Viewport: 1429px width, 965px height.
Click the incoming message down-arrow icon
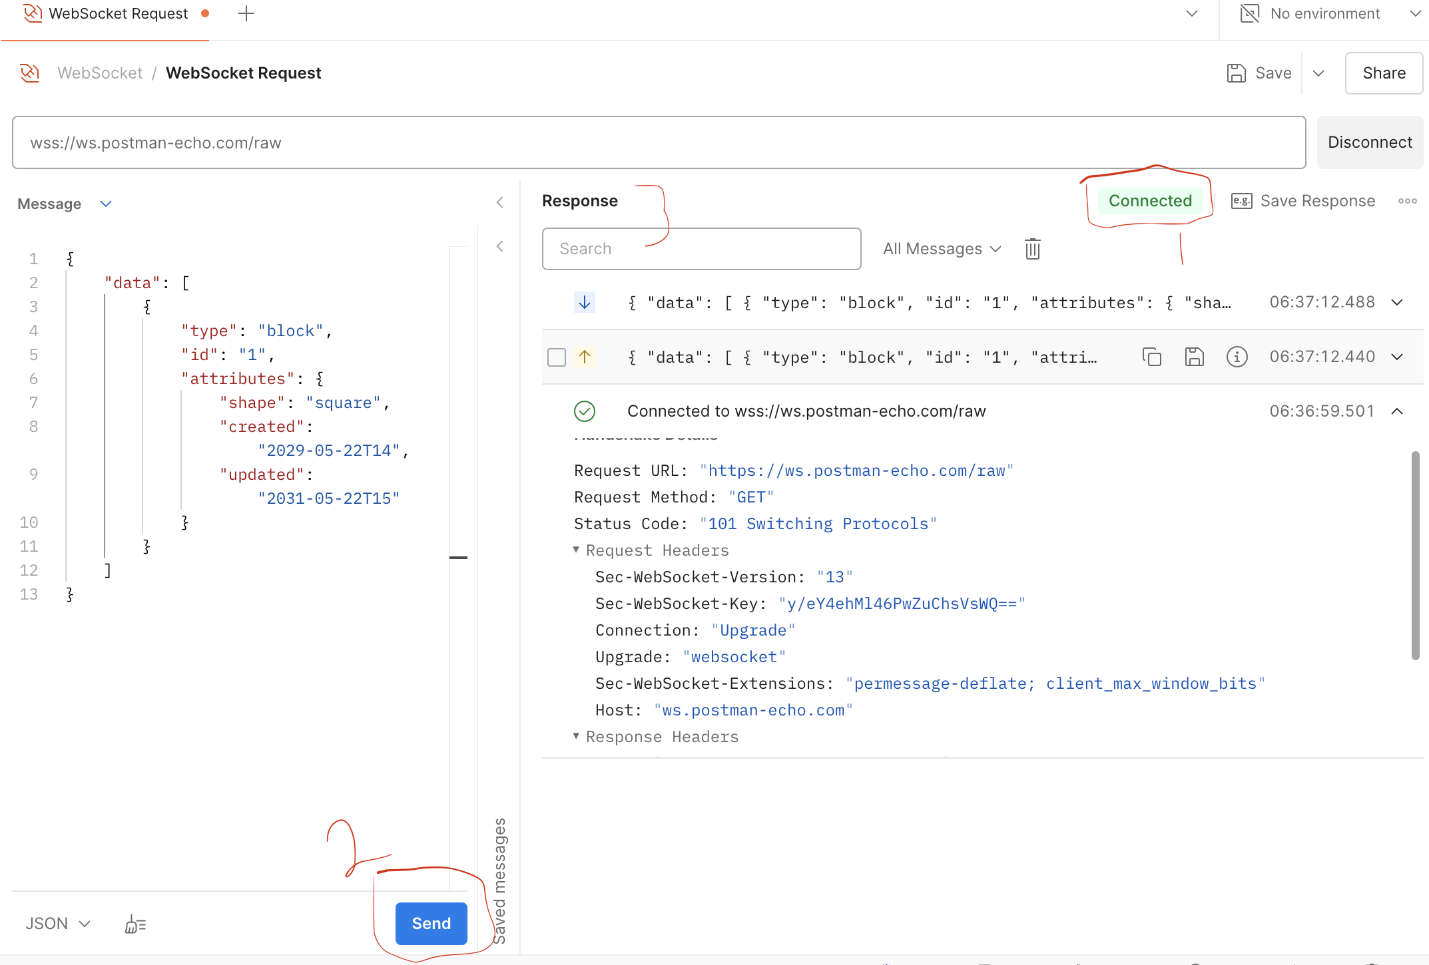(585, 302)
